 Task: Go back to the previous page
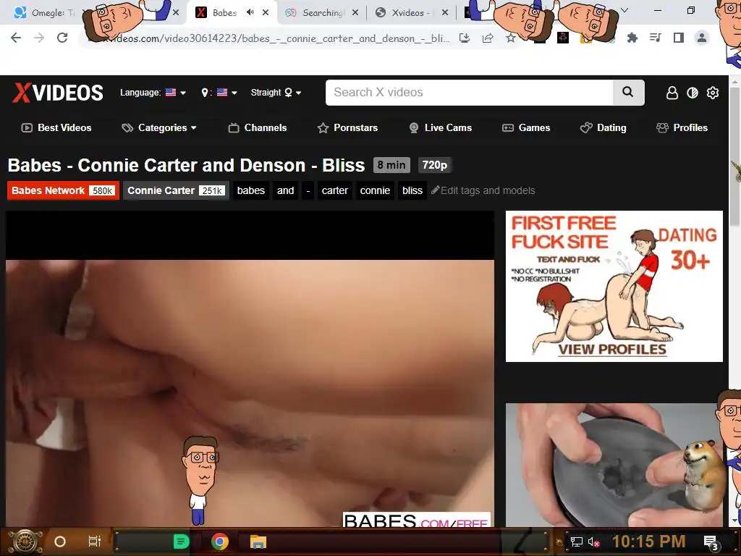[x=16, y=38]
